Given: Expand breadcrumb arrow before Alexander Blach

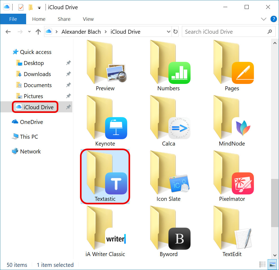Looking at the screenshot, I should [56, 32].
